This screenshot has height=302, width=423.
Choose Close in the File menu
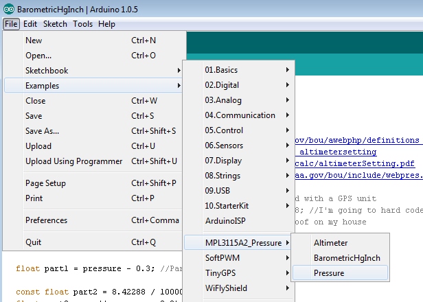tap(93, 101)
